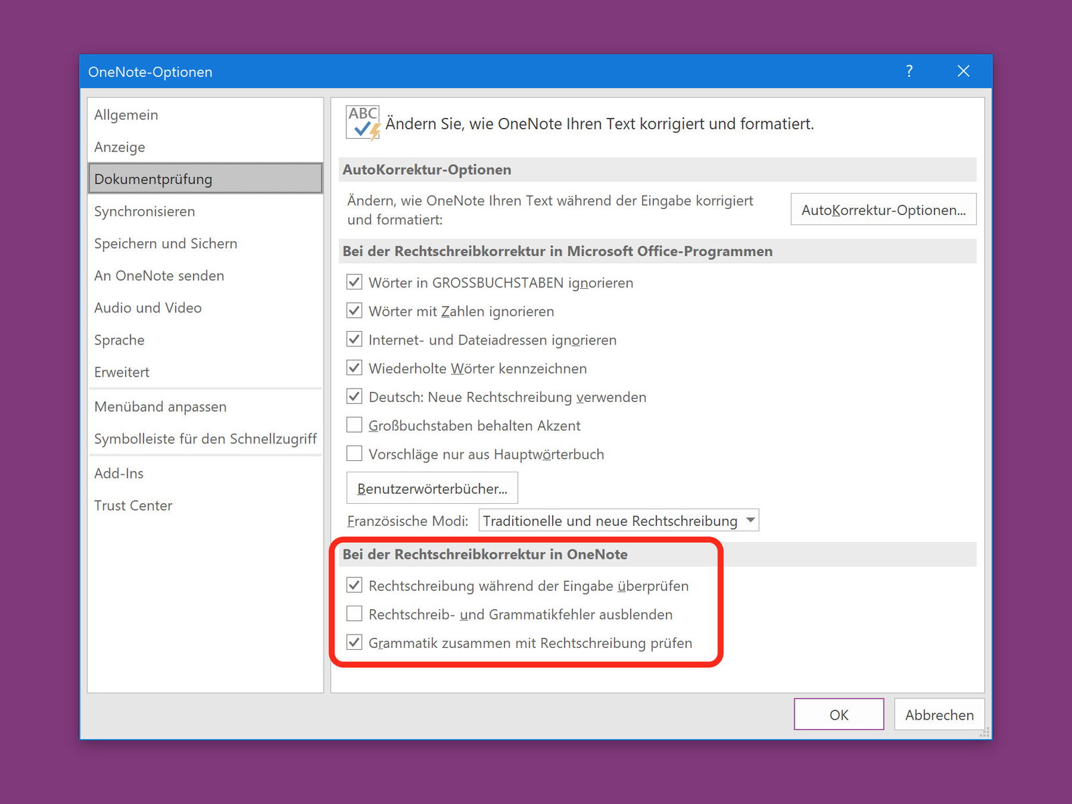
Task: Open the Allgemein category
Action: coord(205,115)
